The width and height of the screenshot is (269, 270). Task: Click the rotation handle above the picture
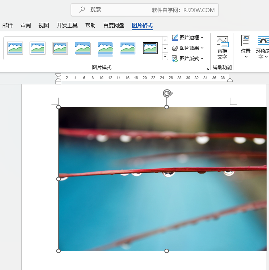(x=168, y=94)
